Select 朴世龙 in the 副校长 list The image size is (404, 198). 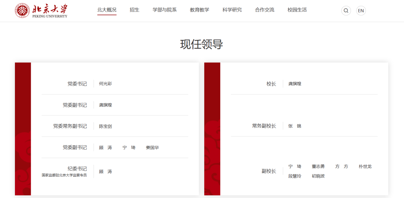coord(365,166)
